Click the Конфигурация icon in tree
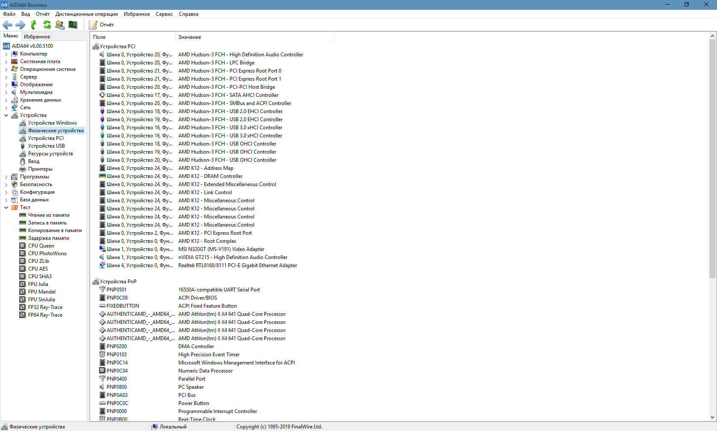Image resolution: width=717 pixels, height=431 pixels. (x=15, y=192)
